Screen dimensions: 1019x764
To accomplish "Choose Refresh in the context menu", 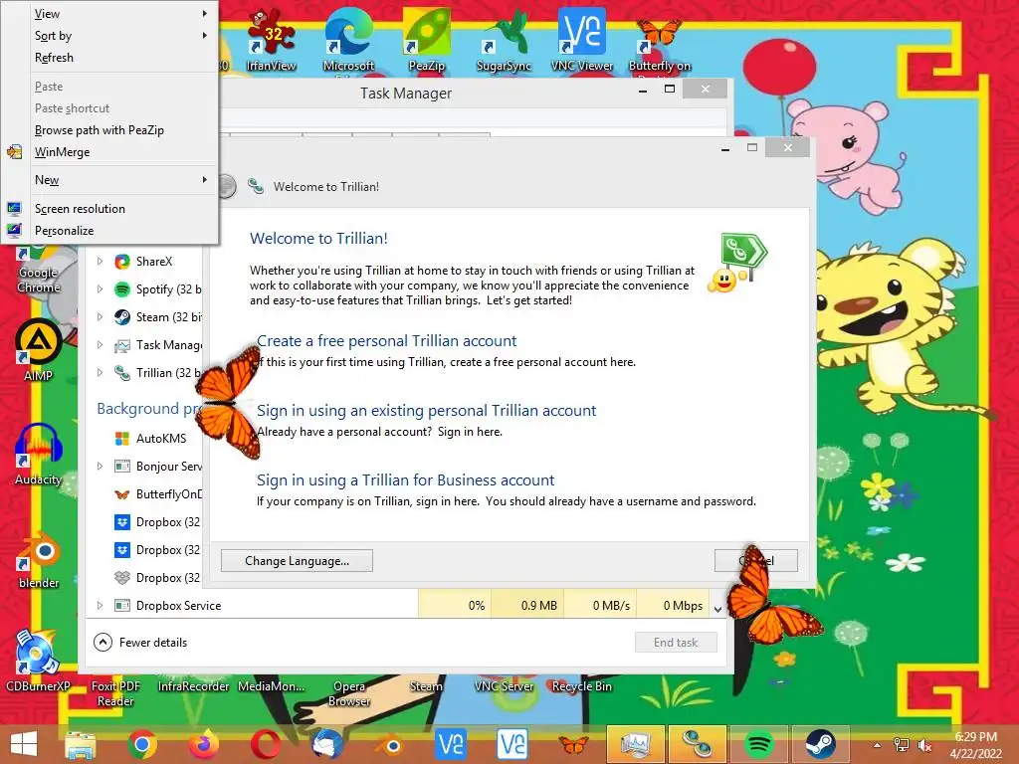I will 109,58.
